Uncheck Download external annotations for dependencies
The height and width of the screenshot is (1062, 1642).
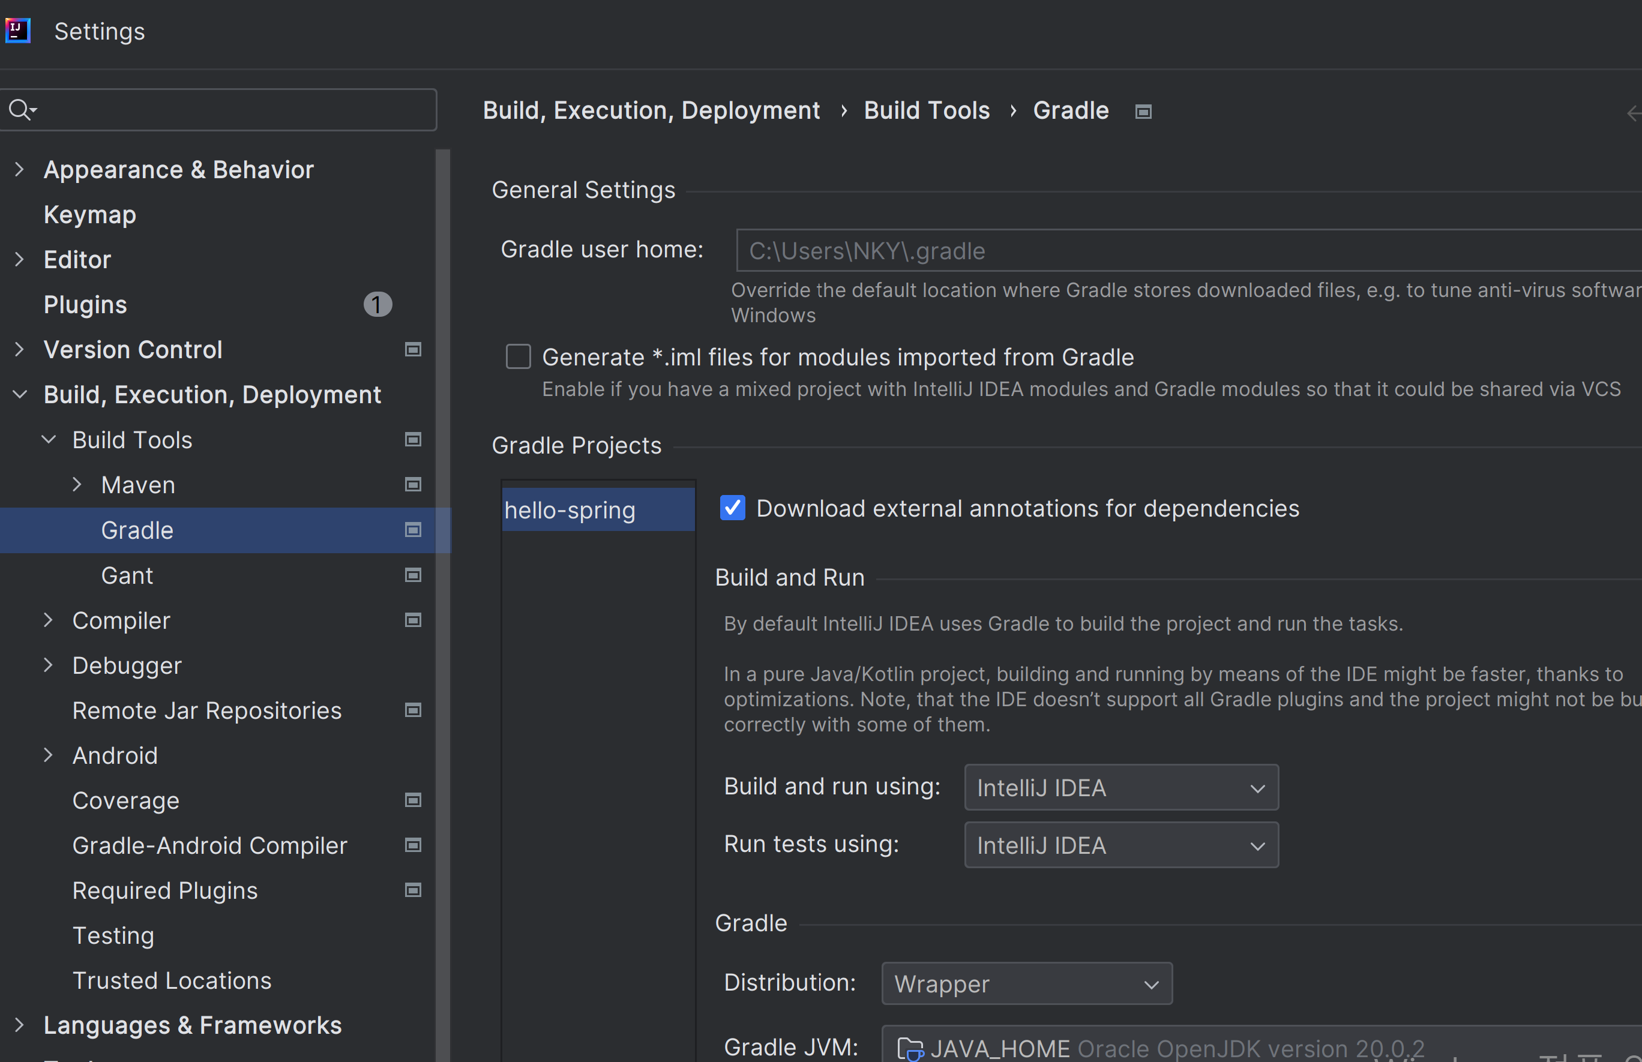pos(732,508)
